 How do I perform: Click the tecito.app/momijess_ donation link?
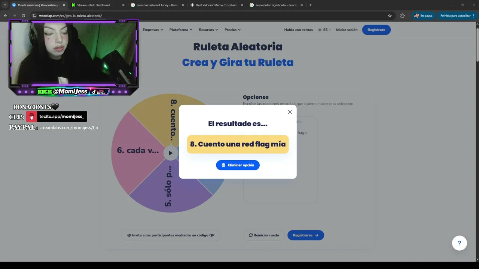[x=57, y=117]
